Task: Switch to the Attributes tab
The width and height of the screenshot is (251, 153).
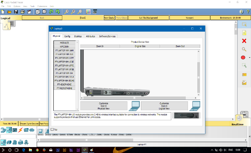Action: point(90,36)
